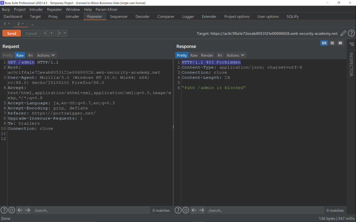Select side-by-side layout view icon
356x222 pixels.
(324, 43)
